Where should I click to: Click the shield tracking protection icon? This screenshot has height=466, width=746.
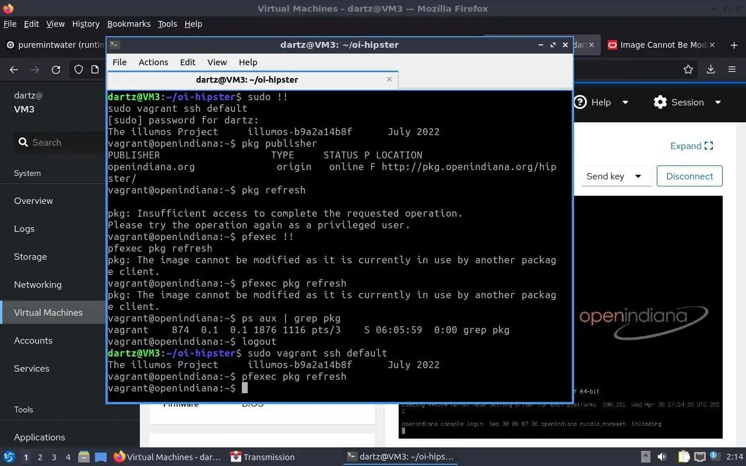click(78, 69)
